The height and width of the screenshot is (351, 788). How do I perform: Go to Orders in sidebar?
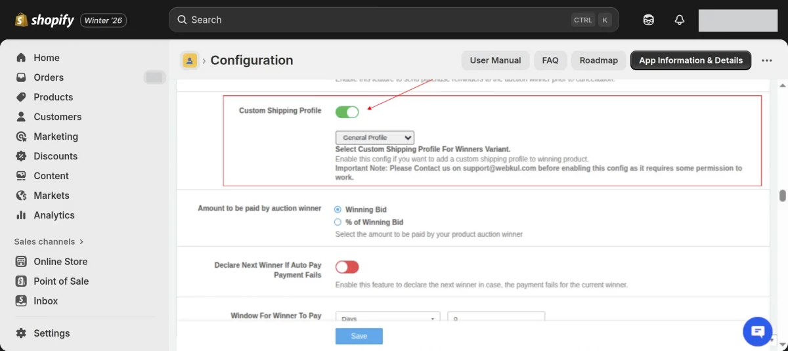coord(49,77)
